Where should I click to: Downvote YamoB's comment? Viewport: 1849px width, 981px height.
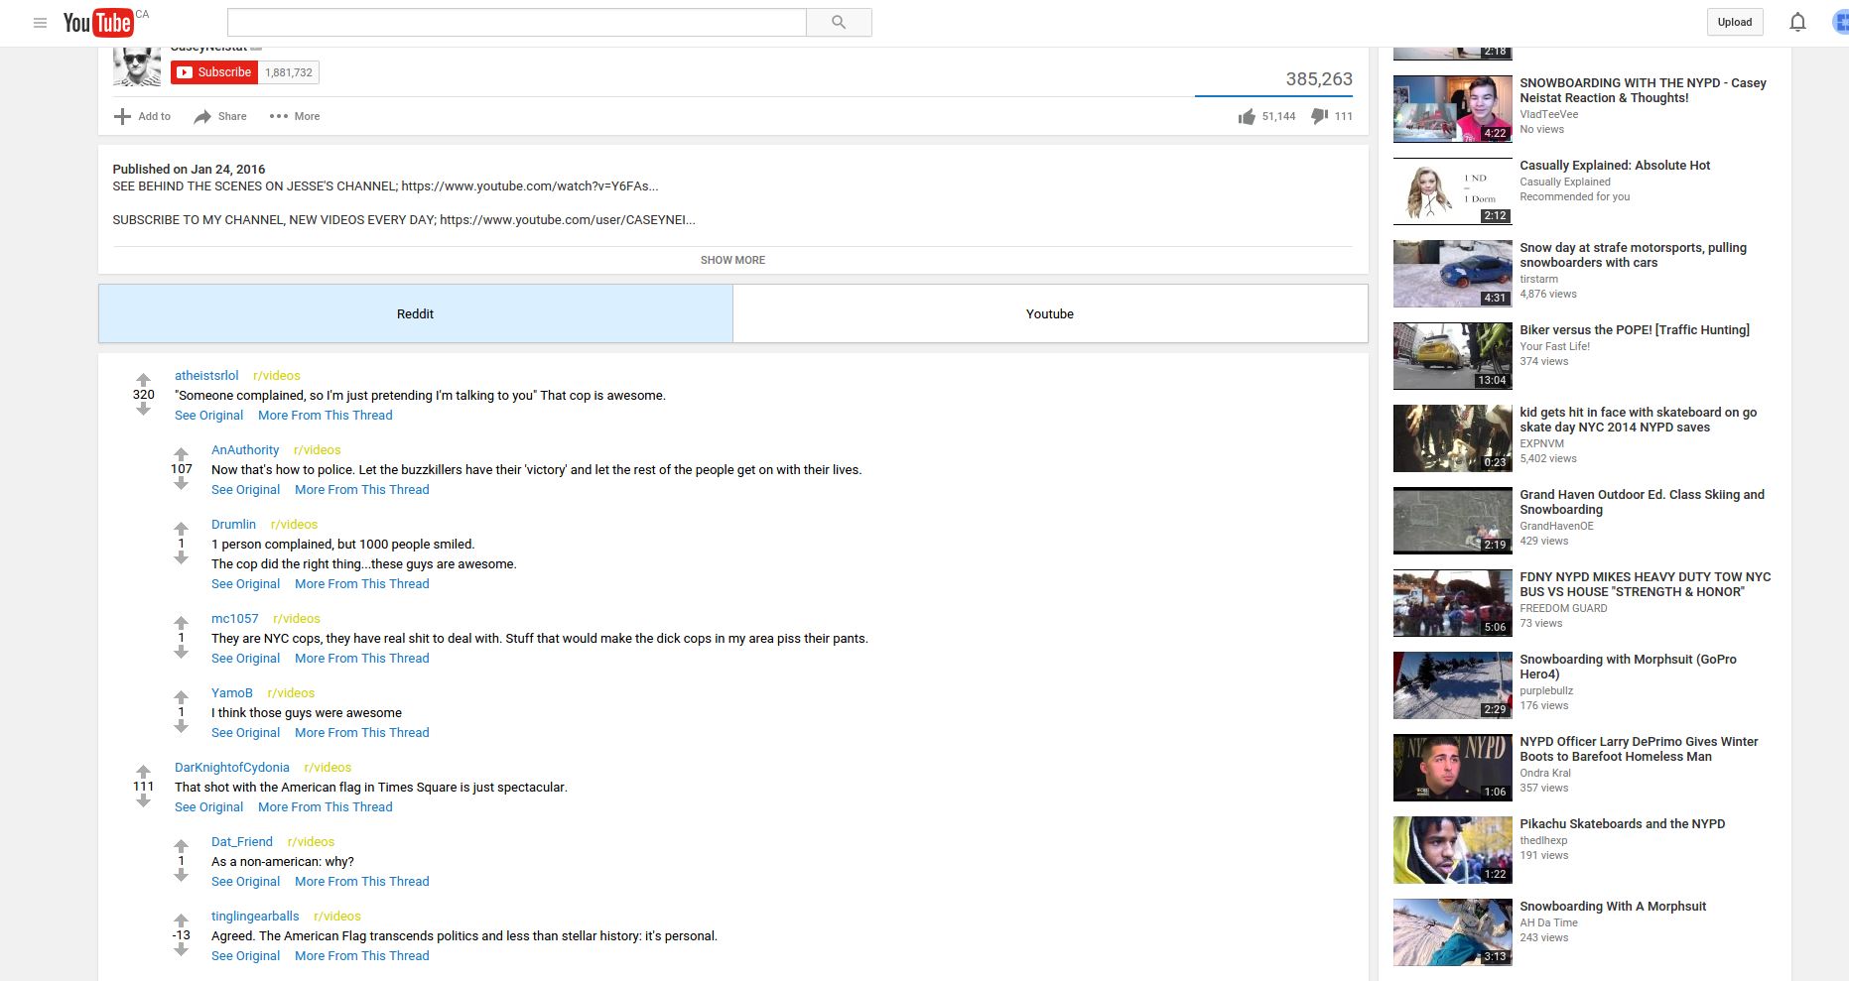point(181,726)
